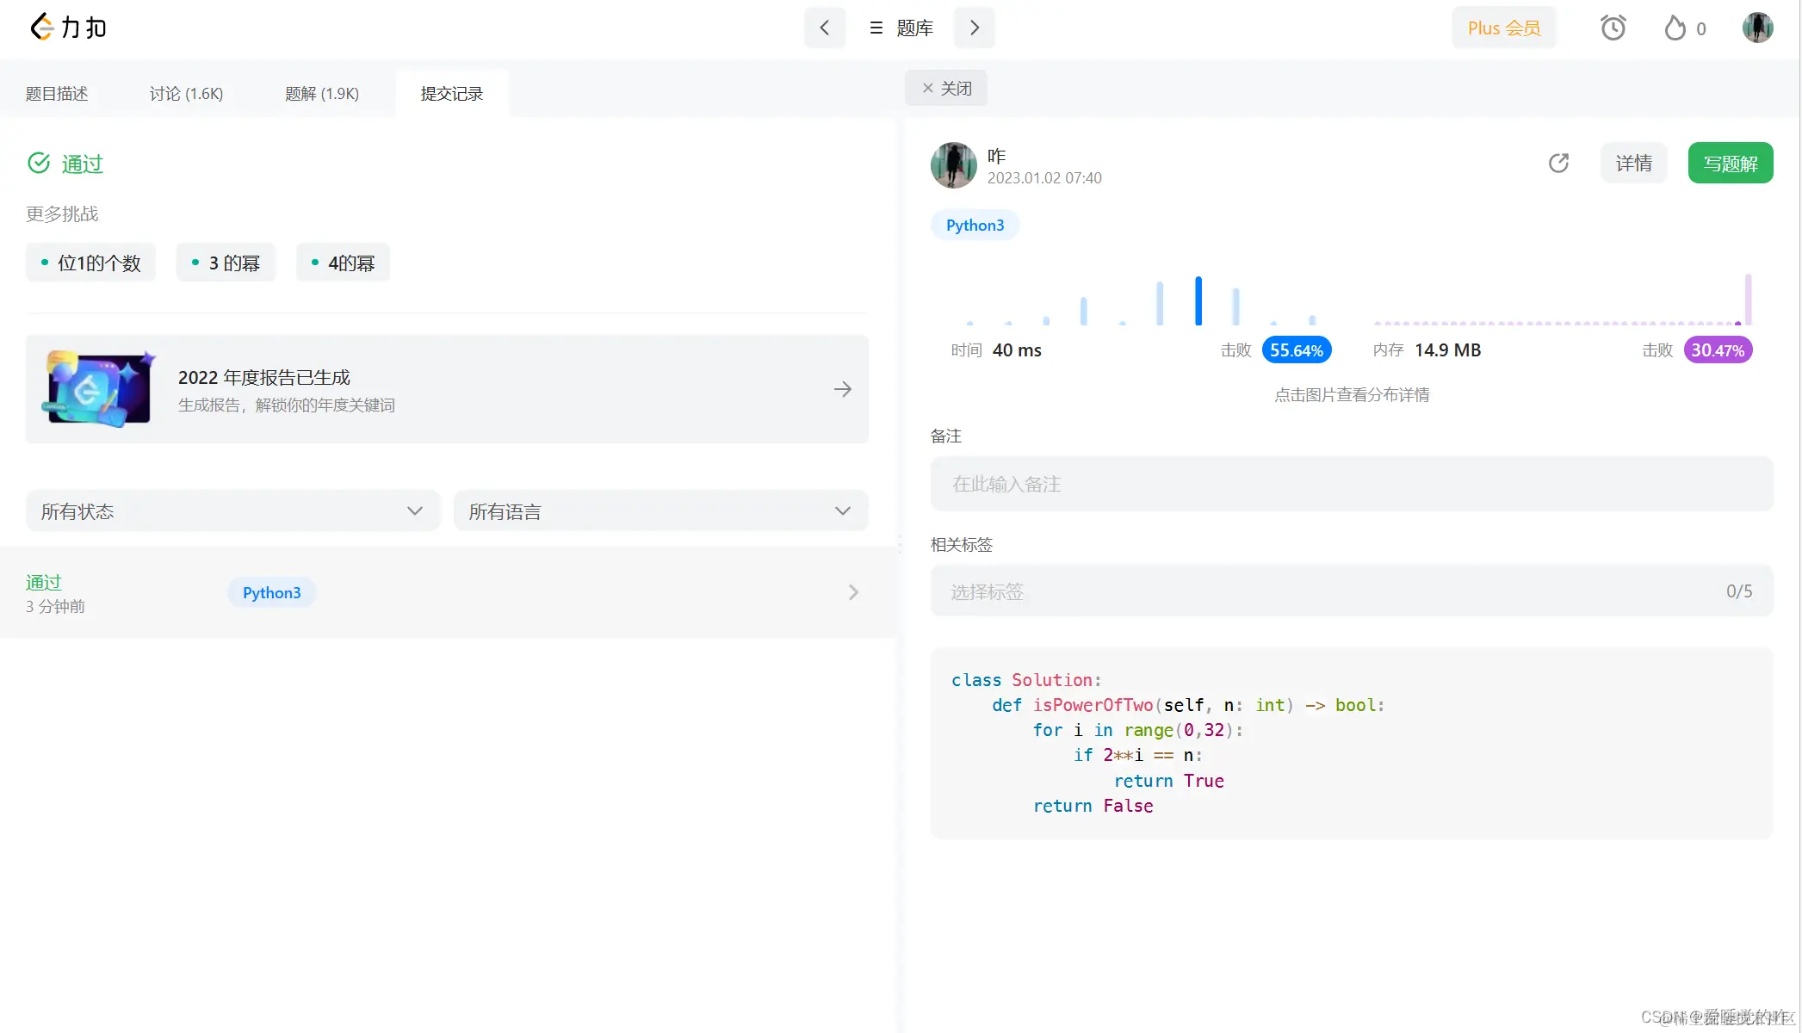Screen dimensions: 1802x1033
Task: Close the submission detail panel
Action: [945, 88]
